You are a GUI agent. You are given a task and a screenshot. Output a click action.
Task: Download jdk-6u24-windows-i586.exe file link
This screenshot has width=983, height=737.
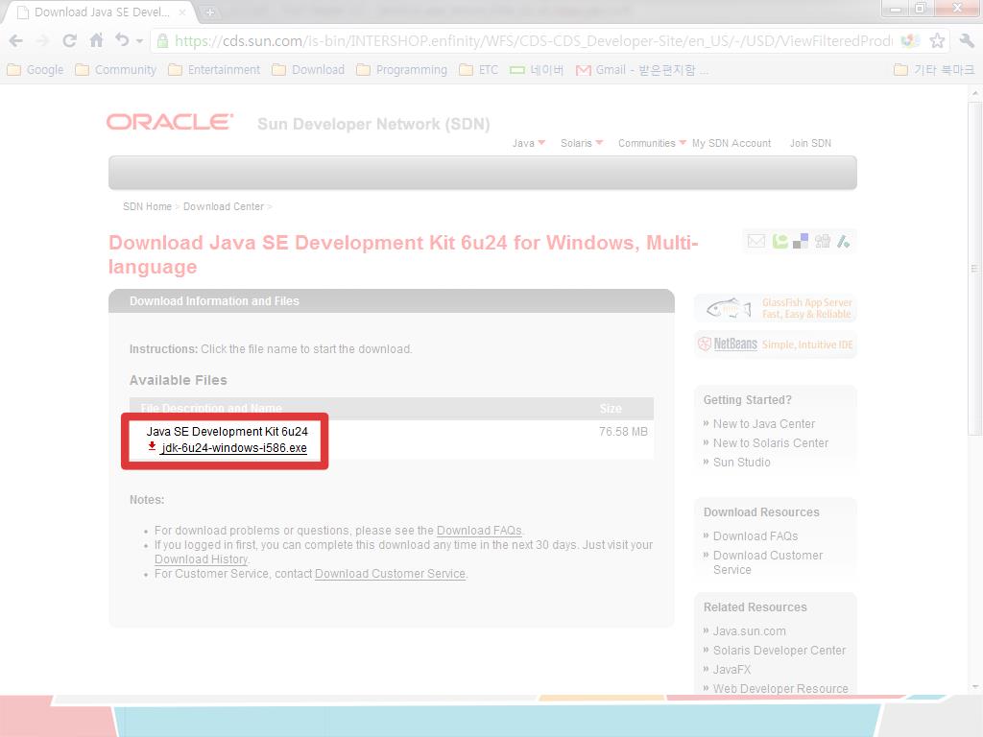click(234, 447)
